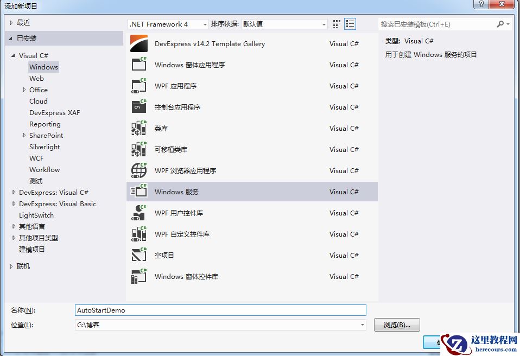Select the 测试 category
The width and height of the screenshot is (520, 356).
36,181
